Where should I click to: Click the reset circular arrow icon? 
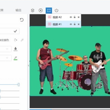[22, 20]
